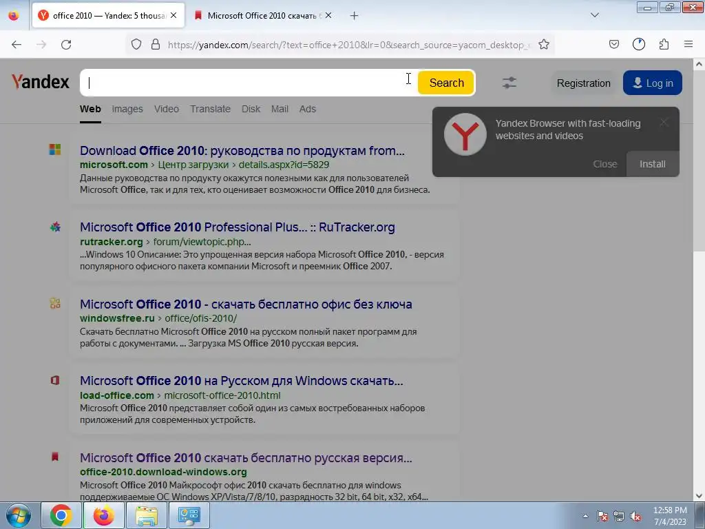Close the Microsoft Office 2010 скачать tab

click(328, 15)
